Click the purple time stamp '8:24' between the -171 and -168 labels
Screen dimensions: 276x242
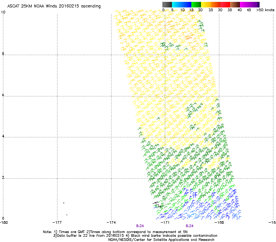point(190,226)
